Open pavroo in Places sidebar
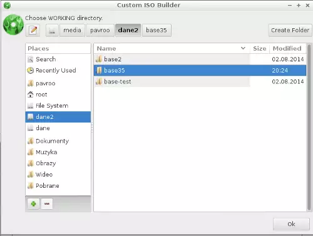313x236 pixels. 58,83
